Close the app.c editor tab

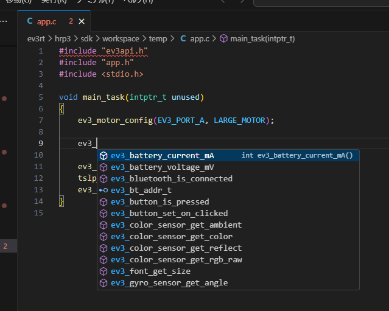[82, 21]
